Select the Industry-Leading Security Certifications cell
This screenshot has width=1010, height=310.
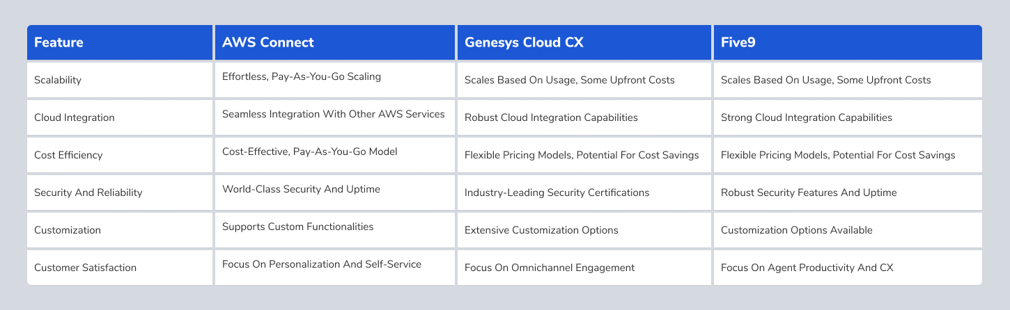click(x=557, y=193)
